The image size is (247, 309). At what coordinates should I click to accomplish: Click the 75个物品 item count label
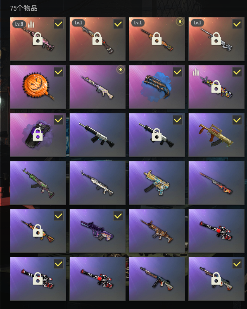pos(24,8)
